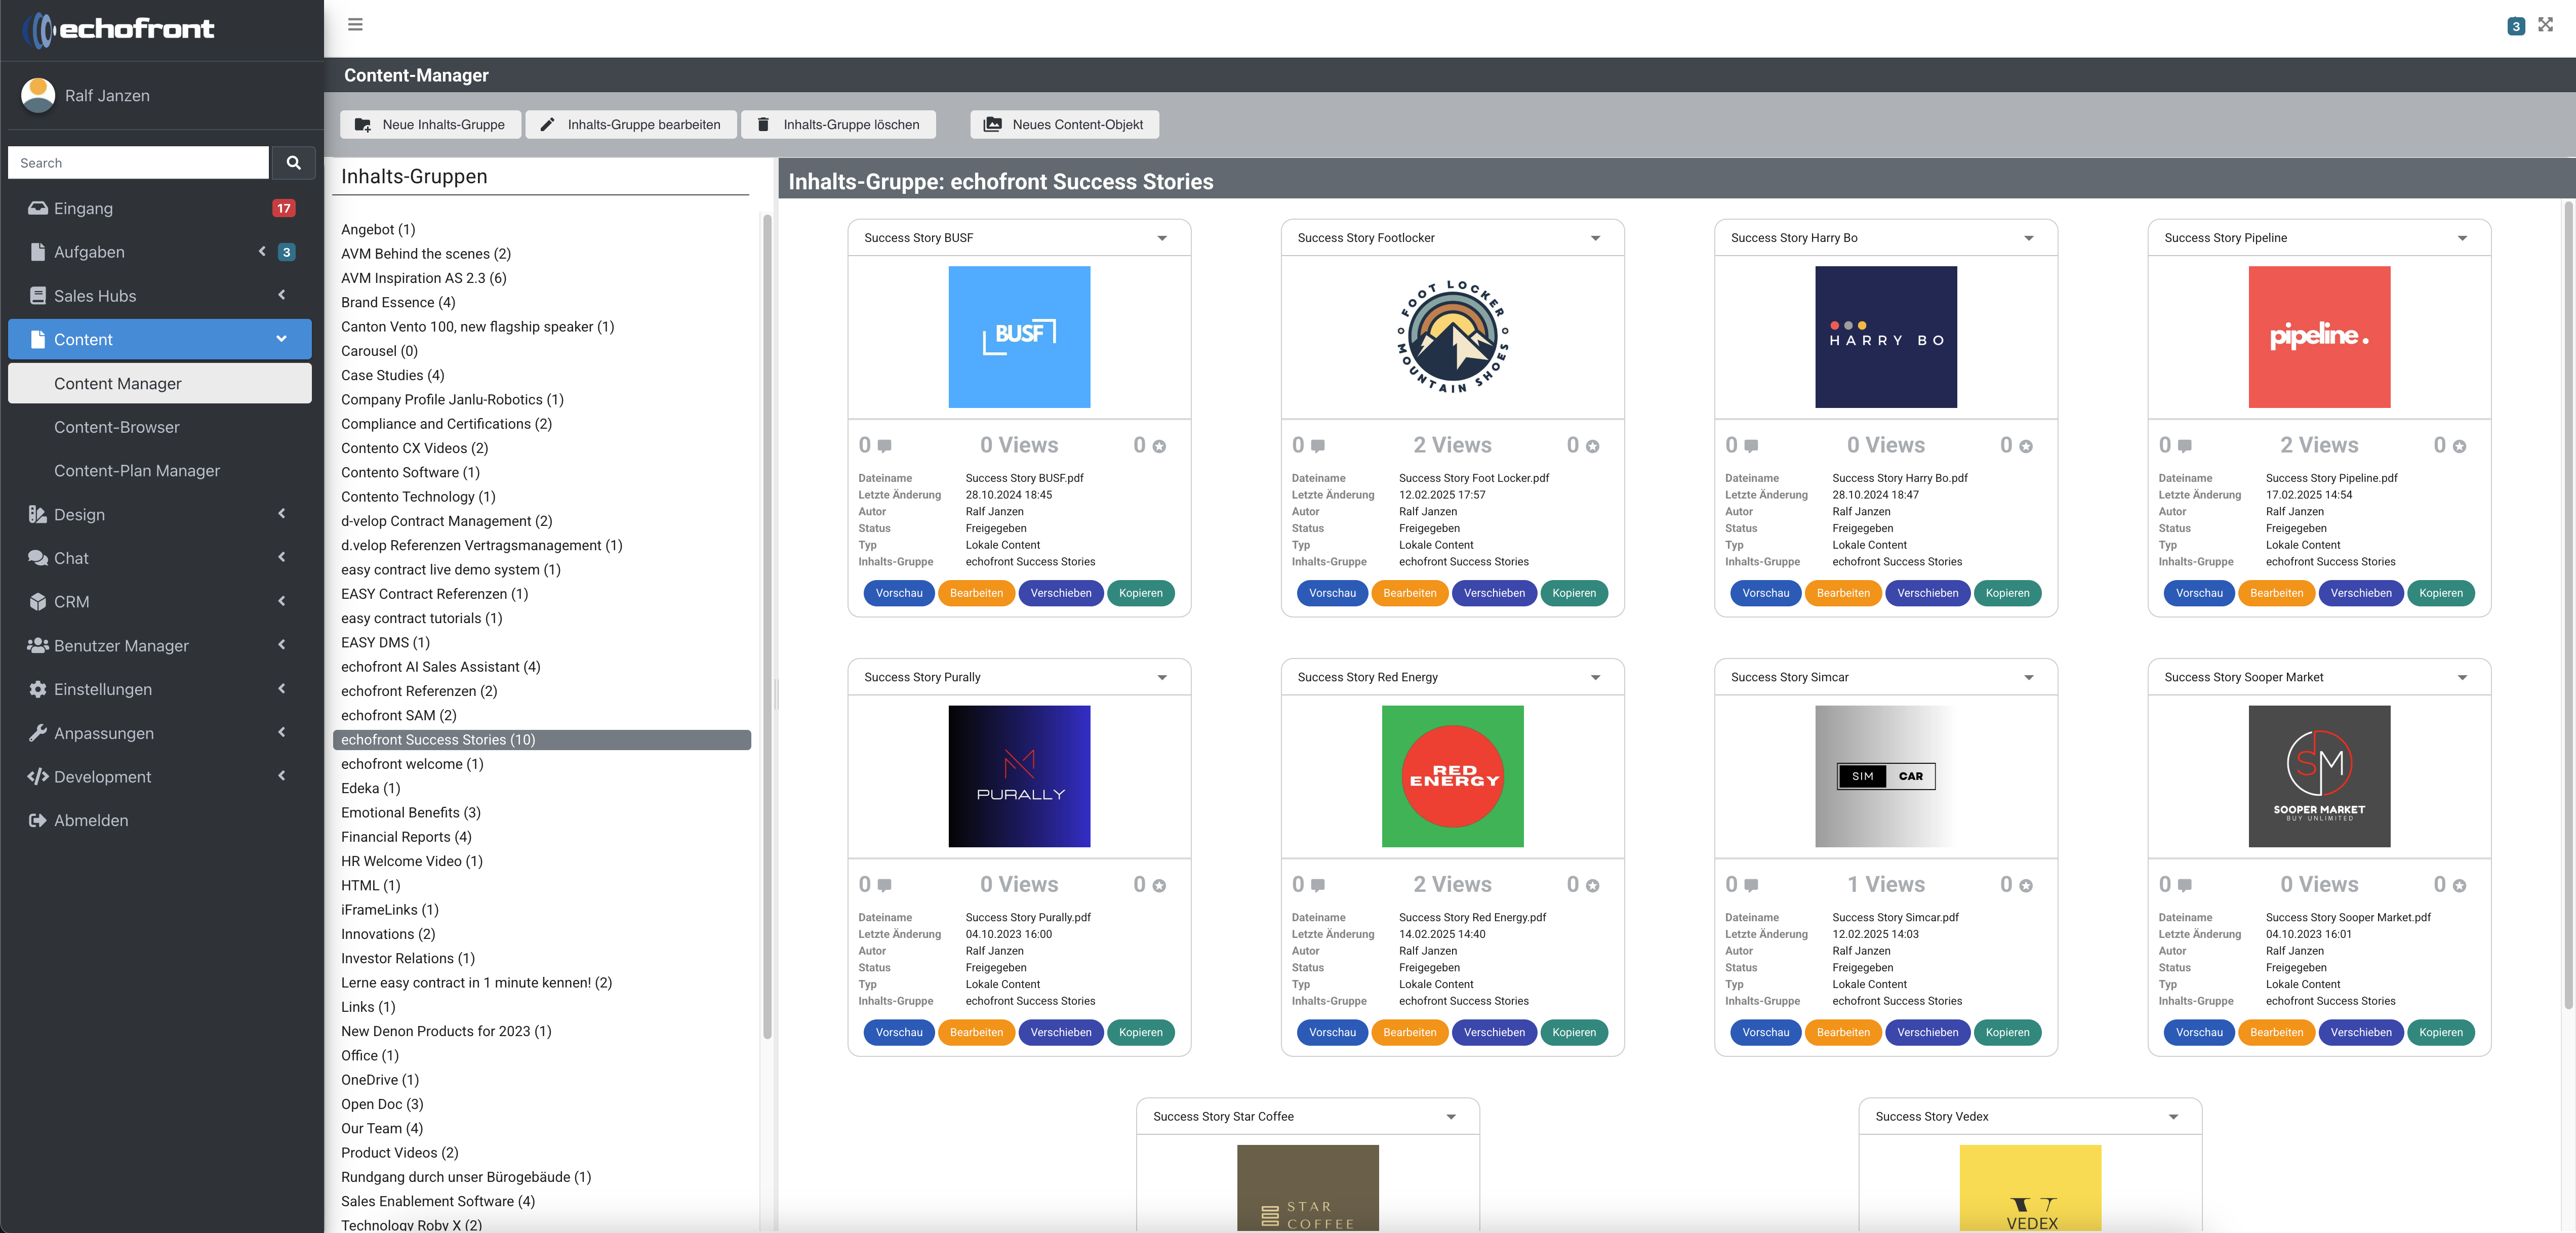Click the Benutzer Manager users icon
Viewport: 2576px width, 1233px height.
[x=38, y=645]
